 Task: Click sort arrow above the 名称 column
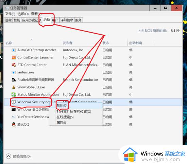click(x=32, y=39)
